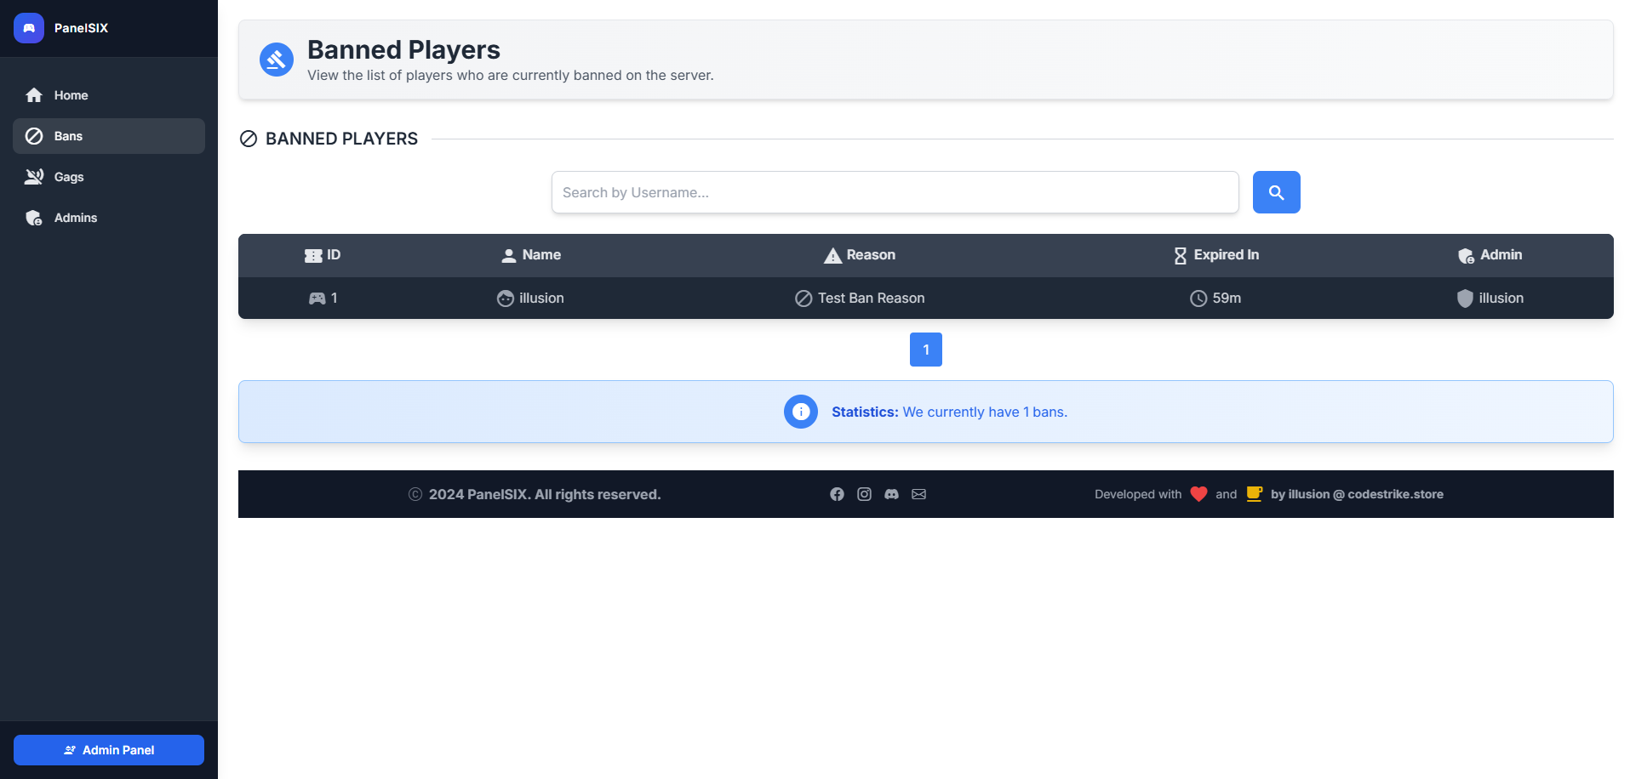Click the magnifier search button
The width and height of the screenshot is (1630, 779).
tap(1276, 192)
